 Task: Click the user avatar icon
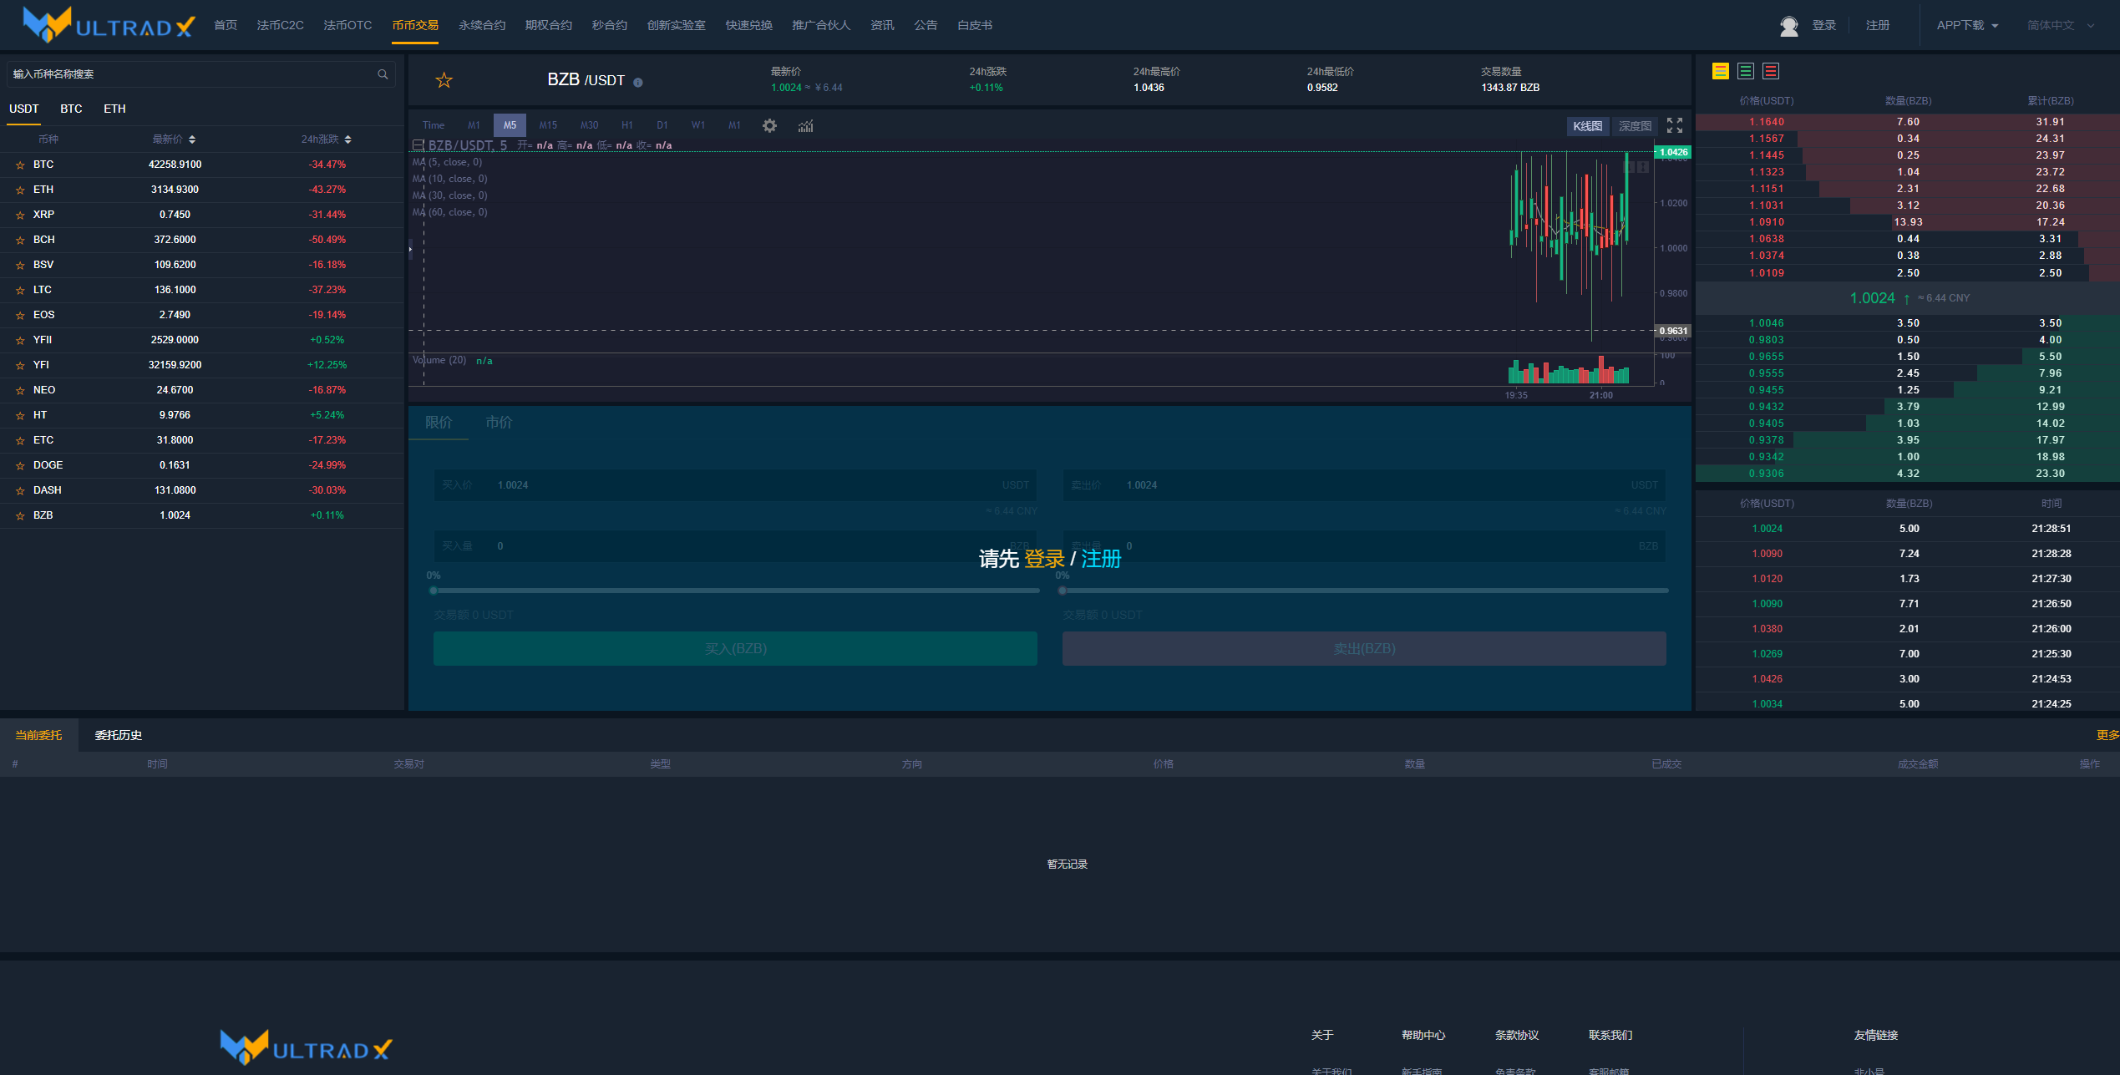[x=1788, y=26]
